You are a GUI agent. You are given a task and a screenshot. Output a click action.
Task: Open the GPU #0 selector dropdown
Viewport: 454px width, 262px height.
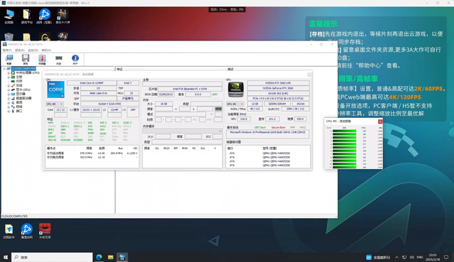pos(235,104)
